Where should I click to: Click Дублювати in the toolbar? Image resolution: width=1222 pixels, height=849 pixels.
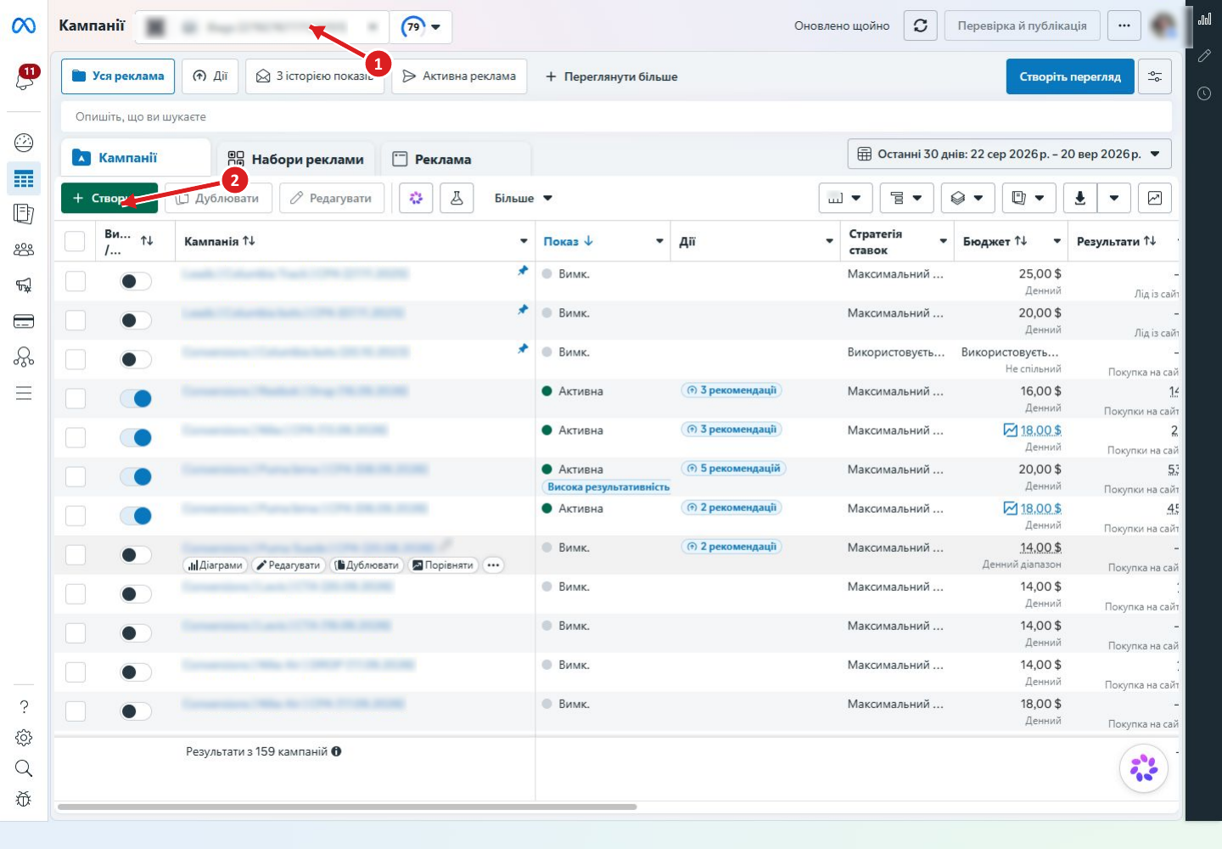(x=218, y=198)
